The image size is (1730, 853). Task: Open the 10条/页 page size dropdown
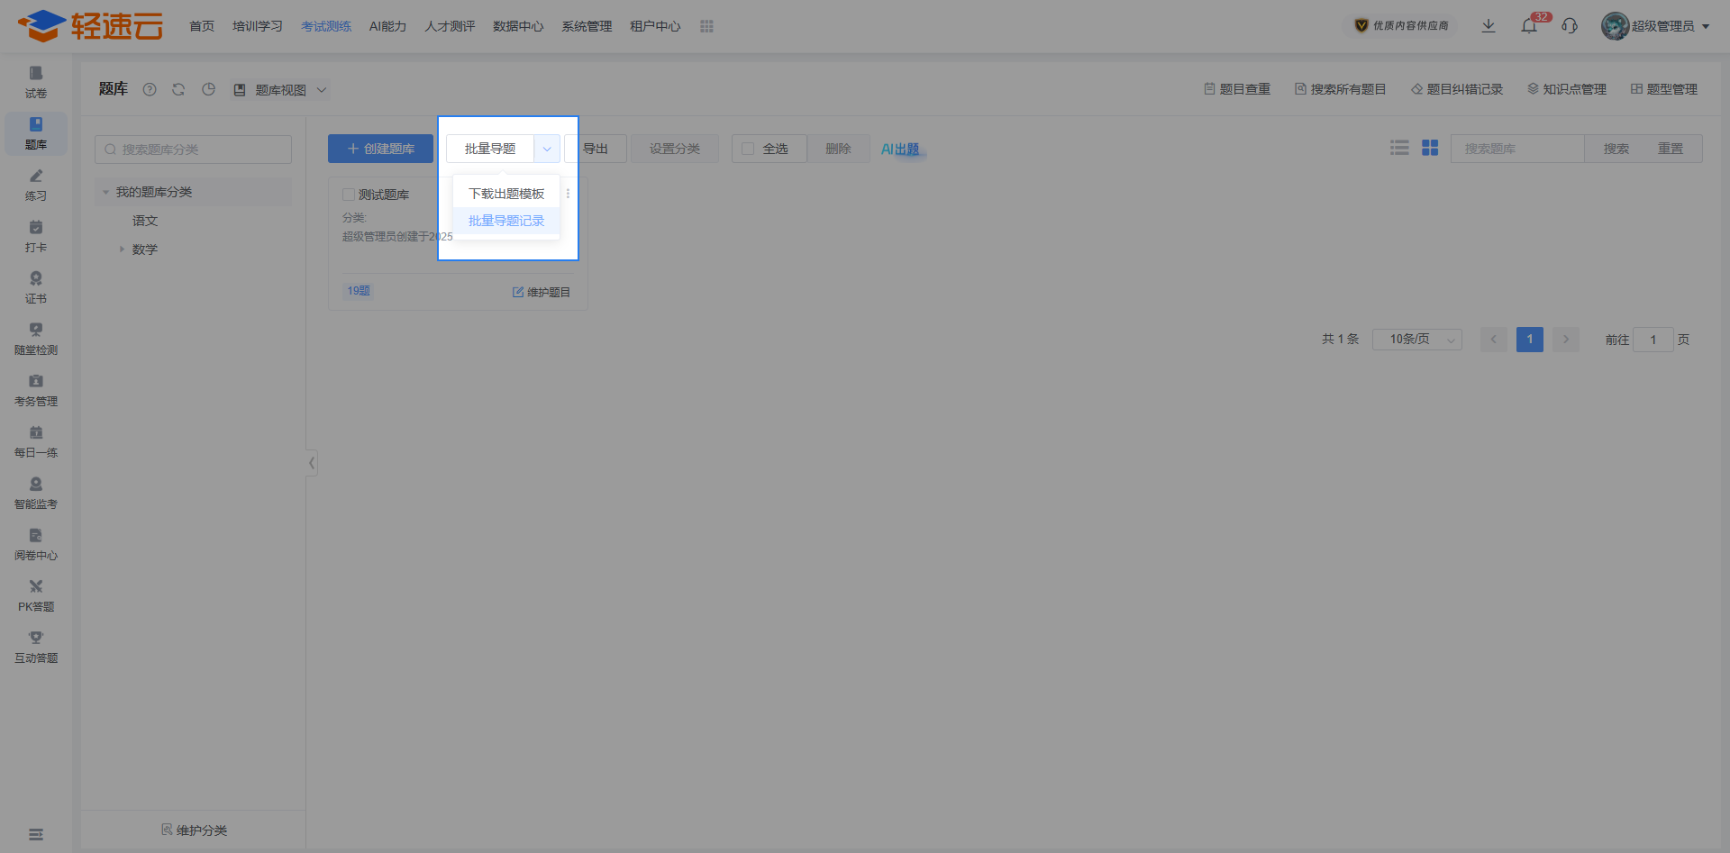pos(1416,340)
